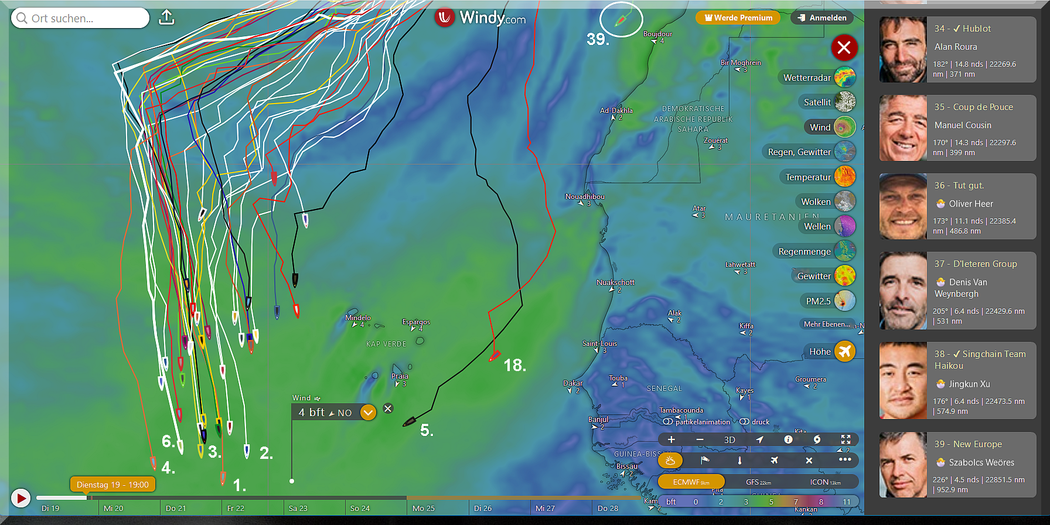1050x525 pixels.
Task: Select the windsock wind stations icon
Action: coord(705,461)
